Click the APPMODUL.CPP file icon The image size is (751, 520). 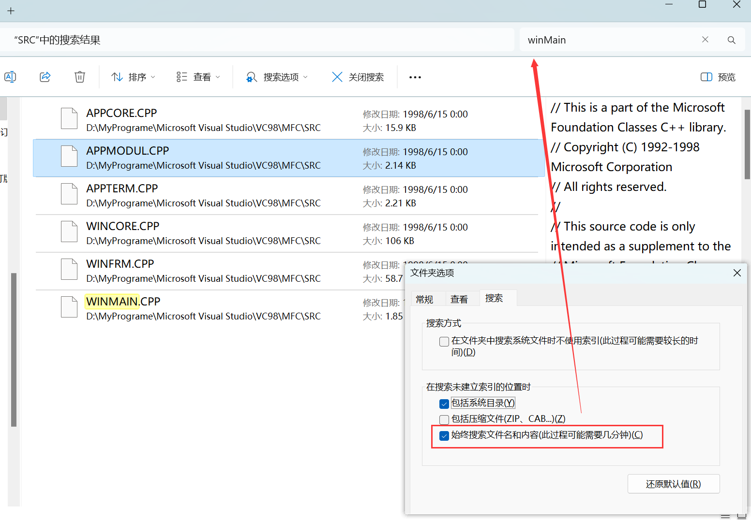tap(69, 157)
